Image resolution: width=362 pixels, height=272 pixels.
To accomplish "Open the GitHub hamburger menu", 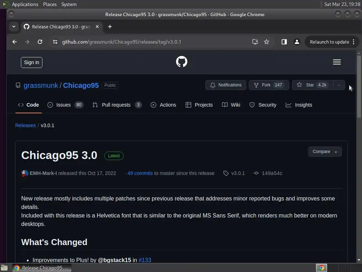I will (337, 62).
